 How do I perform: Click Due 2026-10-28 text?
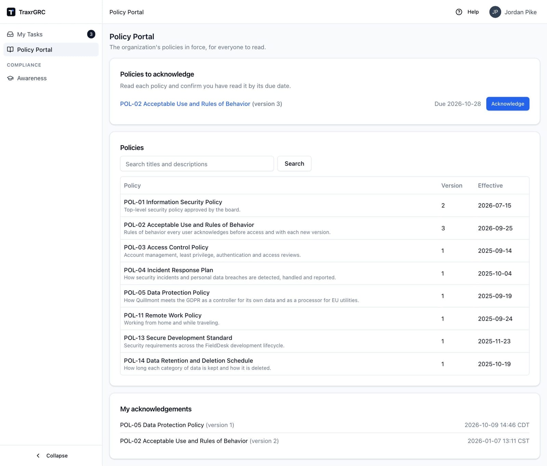click(457, 104)
